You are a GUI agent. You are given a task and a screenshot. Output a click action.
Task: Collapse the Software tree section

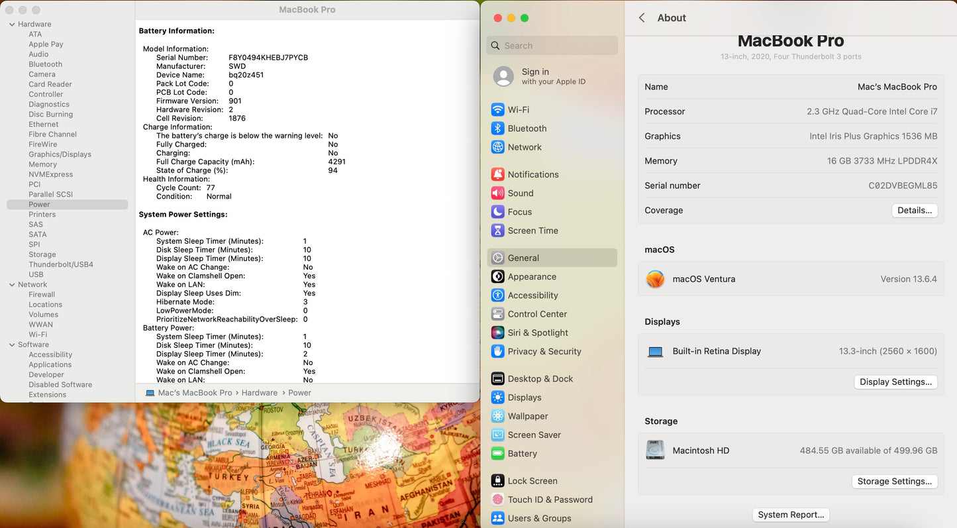12,345
